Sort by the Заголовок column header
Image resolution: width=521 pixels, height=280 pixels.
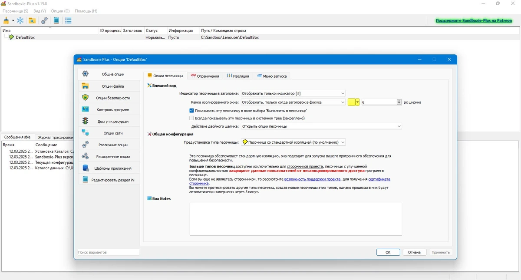[132, 31]
